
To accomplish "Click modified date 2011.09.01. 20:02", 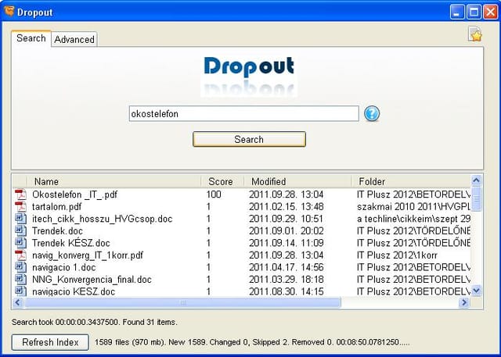I will coord(287,230).
